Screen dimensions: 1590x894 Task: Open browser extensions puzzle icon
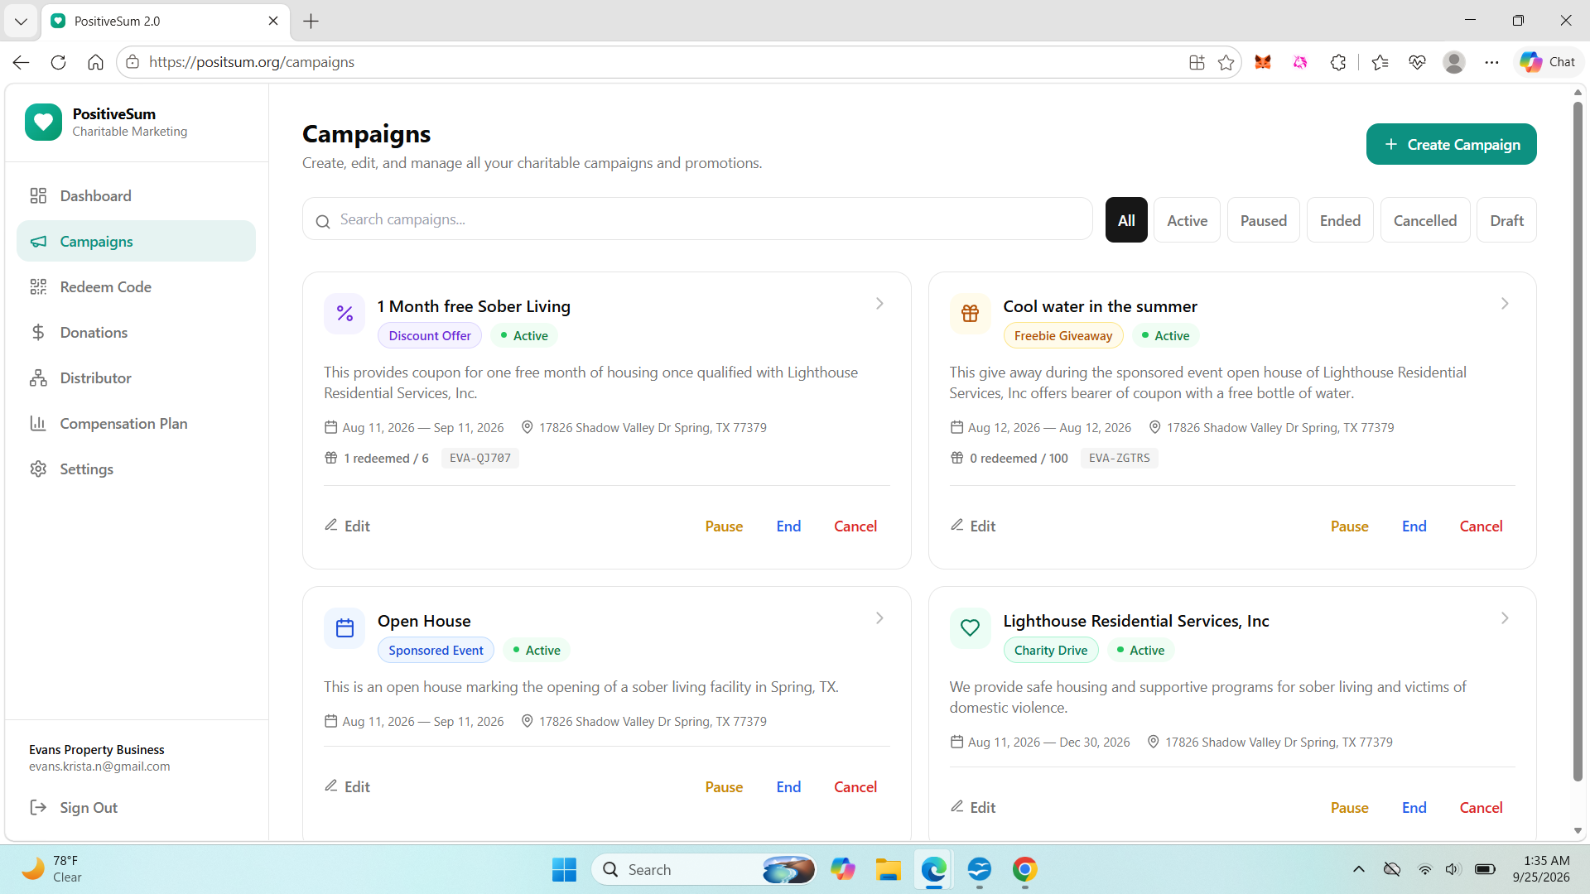1338,62
